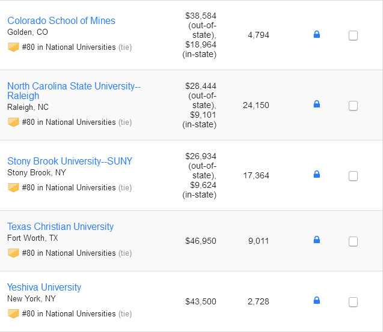Tick the North Carolina State University checkbox

(353, 106)
